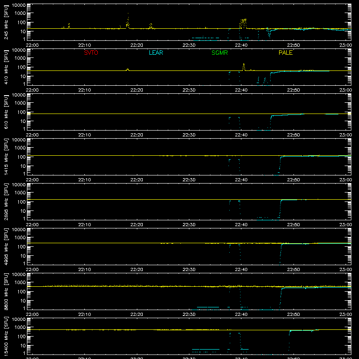Viewport: 359px width, 359px height.
Task: Click the 23:00 tick under the 8800 MHz plot
Action: pos(346,315)
